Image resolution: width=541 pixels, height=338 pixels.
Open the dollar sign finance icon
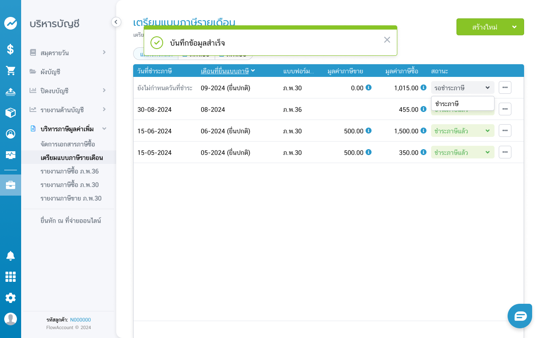(x=11, y=49)
